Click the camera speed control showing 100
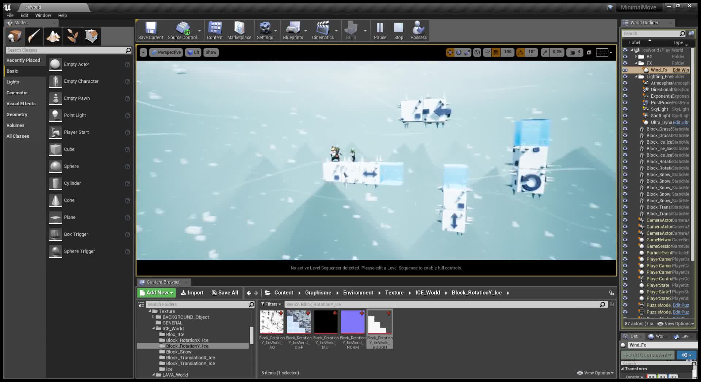701x382 pixels. tap(507, 52)
